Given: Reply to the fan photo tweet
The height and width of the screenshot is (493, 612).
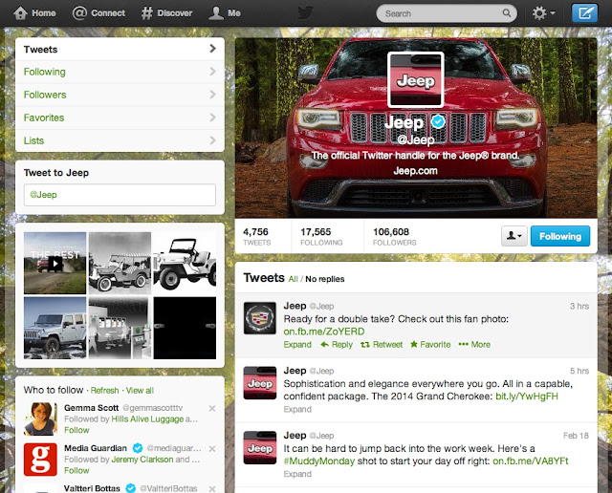Looking at the screenshot, I should pos(337,344).
